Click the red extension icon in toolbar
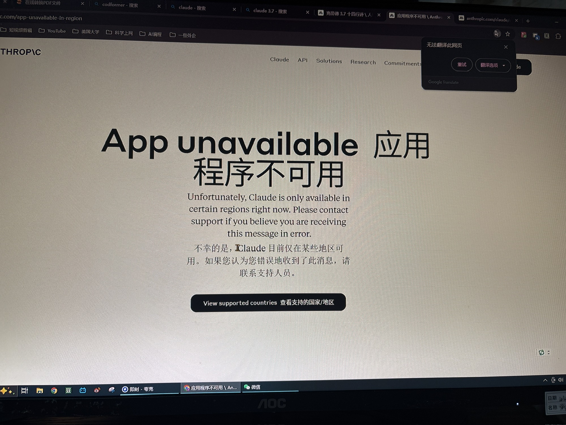Image resolution: width=566 pixels, height=425 pixels. (524, 35)
